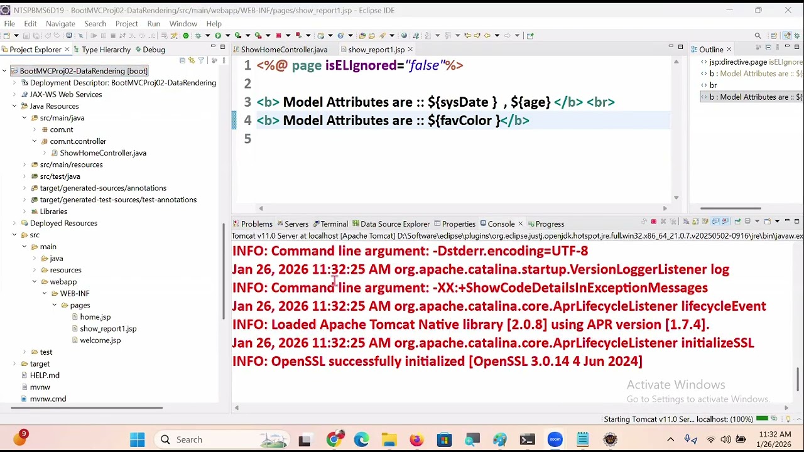Terminate the Tomcat server from the Console toolbar
This screenshot has height=452, width=804.
tap(654, 222)
